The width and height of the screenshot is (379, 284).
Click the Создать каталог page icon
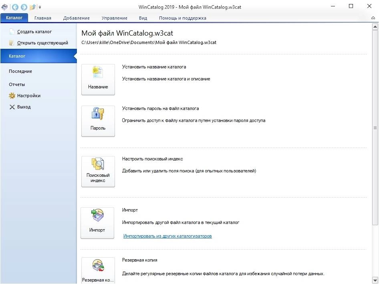pos(12,32)
